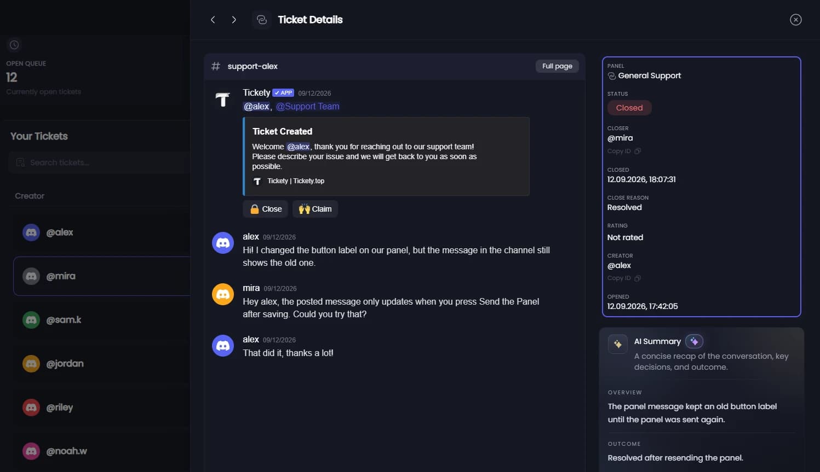Open the clock history icon in sidebar
This screenshot has height=472, width=820.
click(x=14, y=45)
